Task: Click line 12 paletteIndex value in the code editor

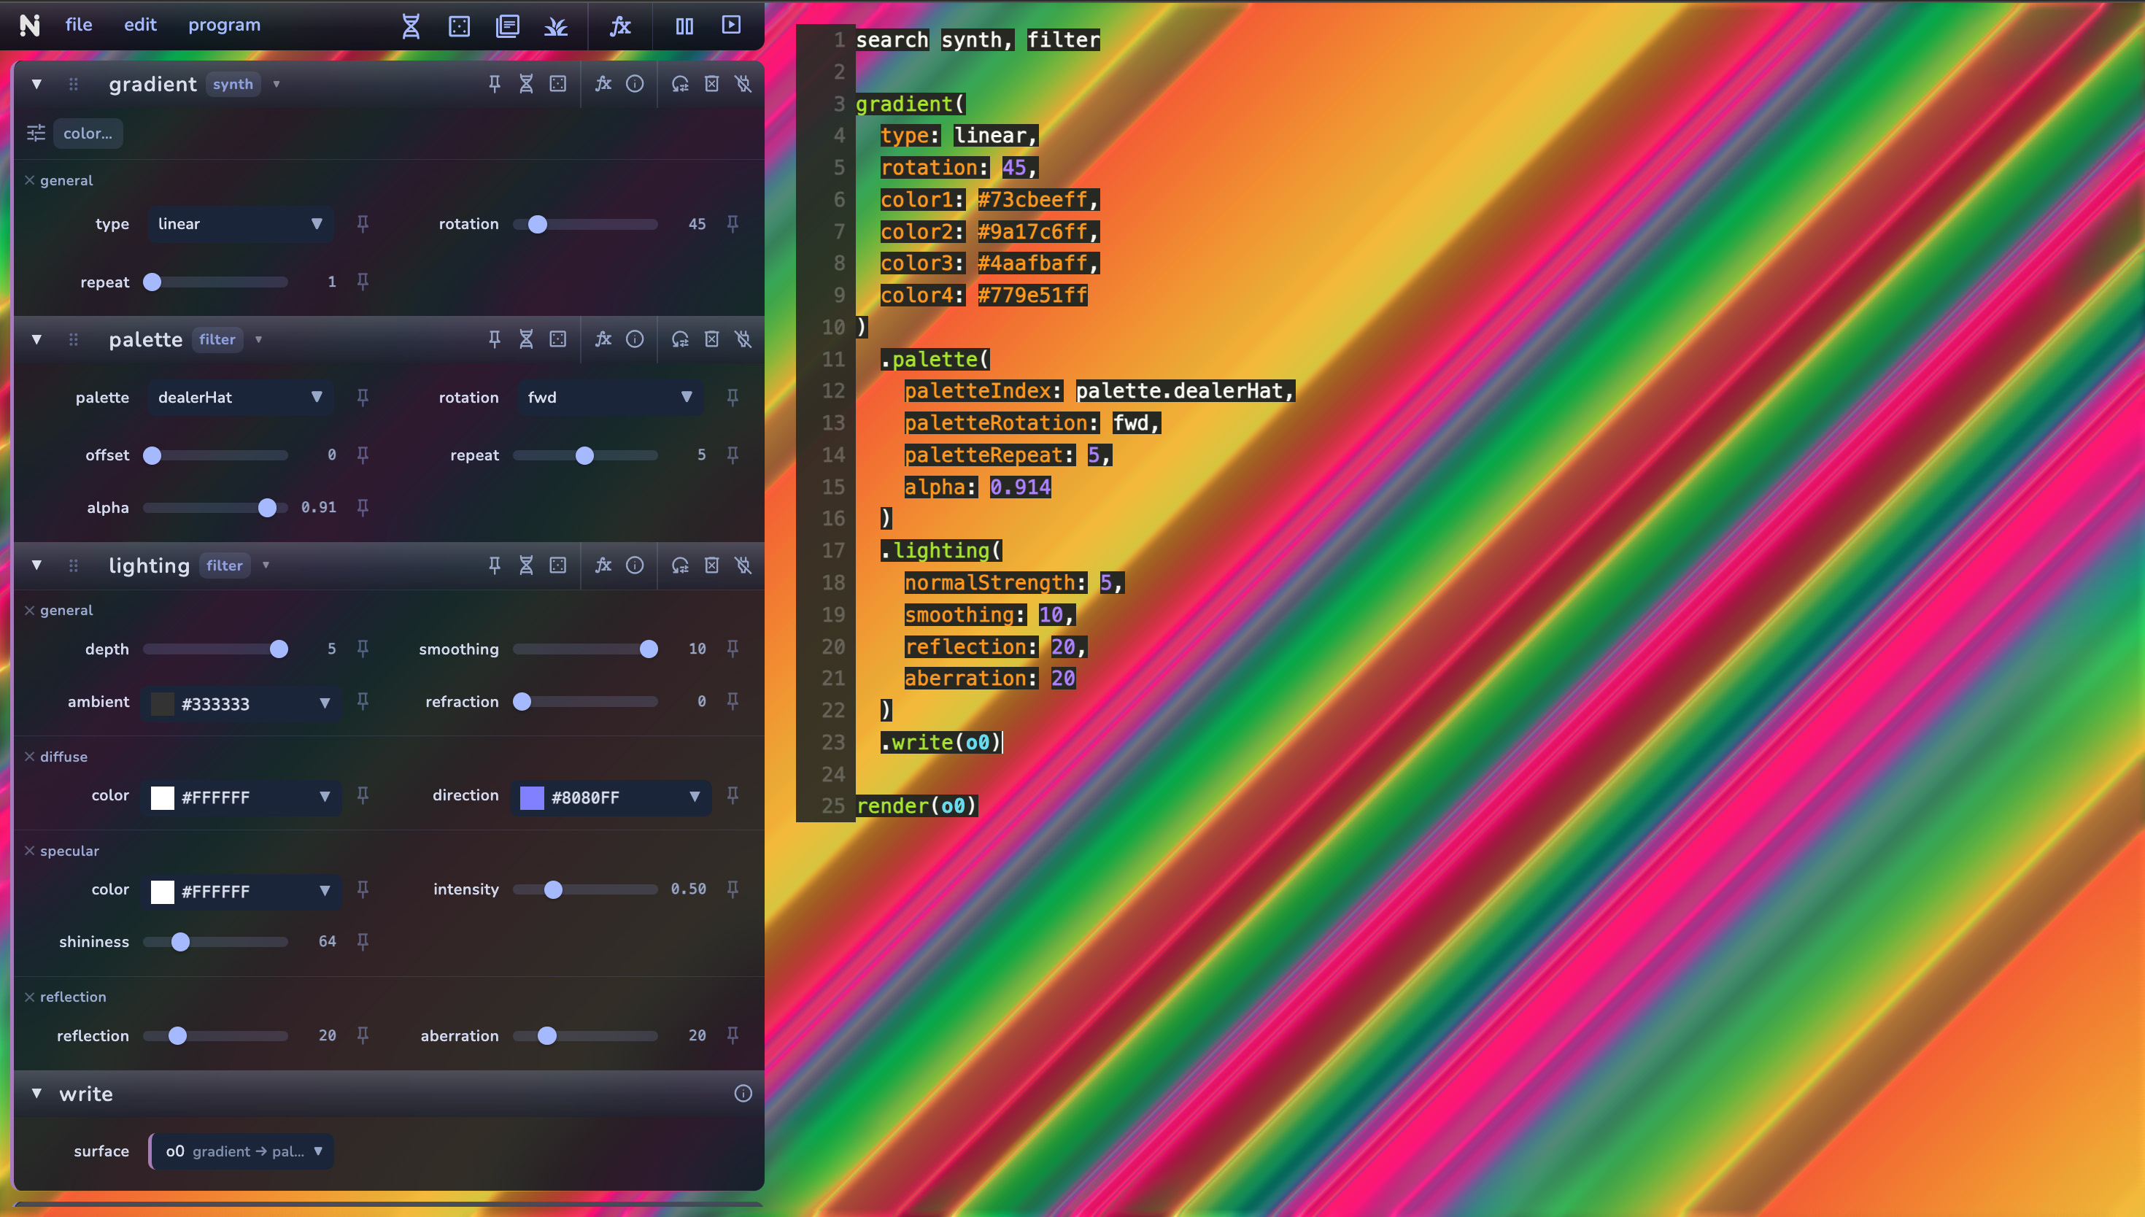Action: pos(1183,390)
